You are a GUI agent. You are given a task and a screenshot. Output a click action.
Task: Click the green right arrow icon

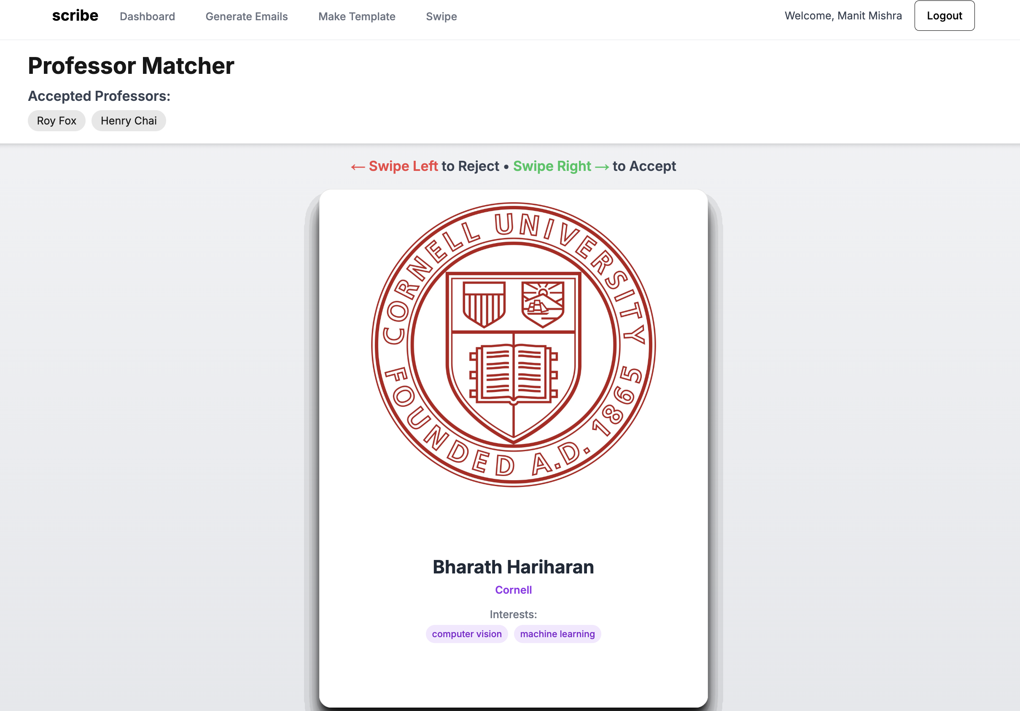(602, 167)
